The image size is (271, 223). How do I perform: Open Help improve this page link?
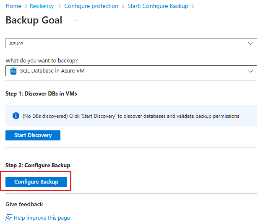coord(42,218)
